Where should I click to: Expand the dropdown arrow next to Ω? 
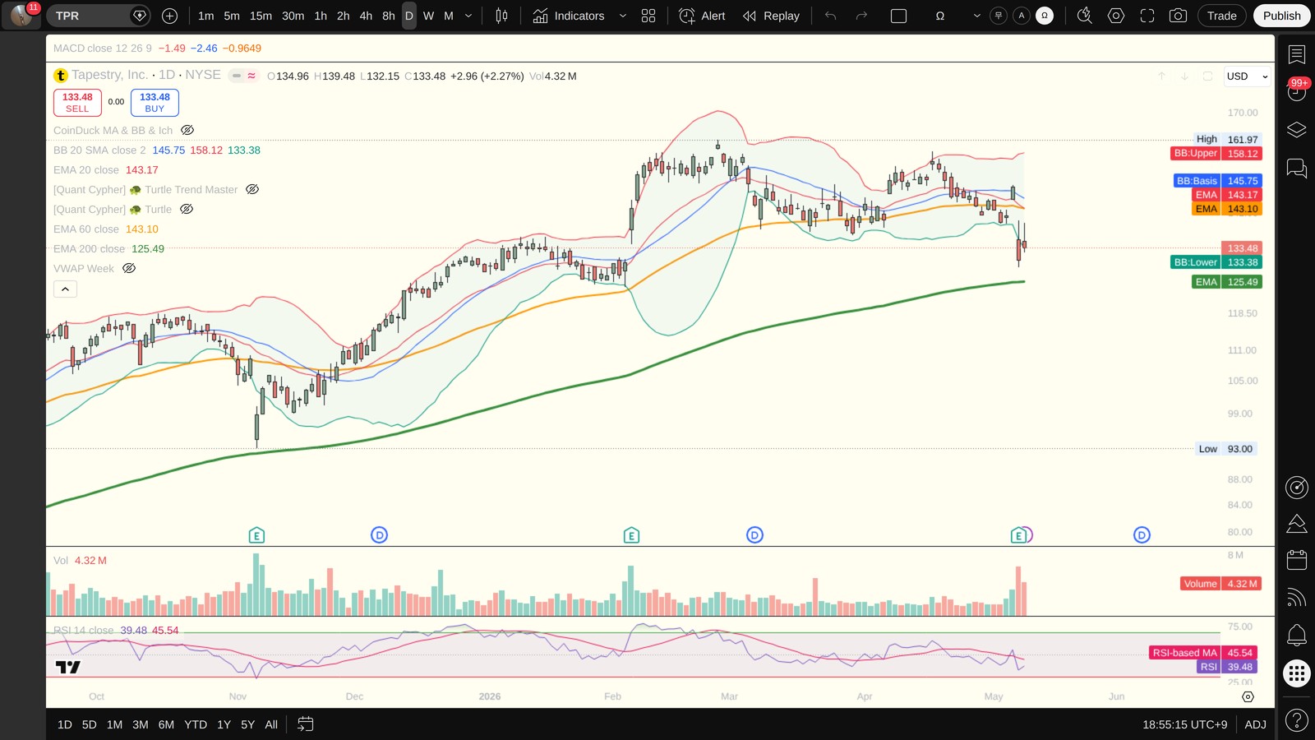coord(976,16)
